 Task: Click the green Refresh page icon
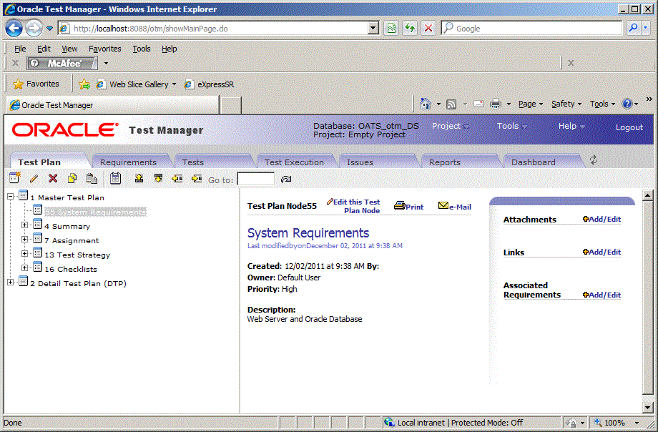[410, 28]
